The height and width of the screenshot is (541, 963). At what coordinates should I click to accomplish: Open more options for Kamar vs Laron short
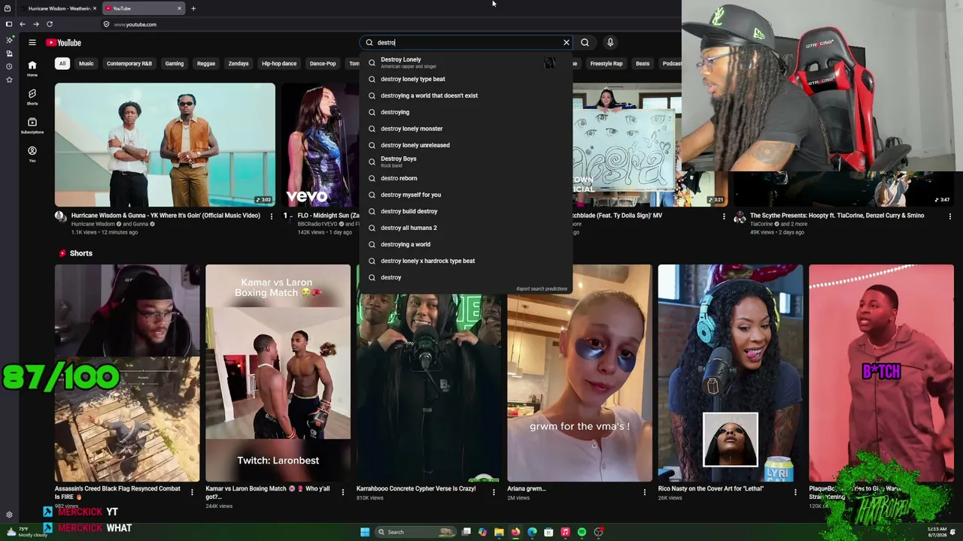[343, 492]
